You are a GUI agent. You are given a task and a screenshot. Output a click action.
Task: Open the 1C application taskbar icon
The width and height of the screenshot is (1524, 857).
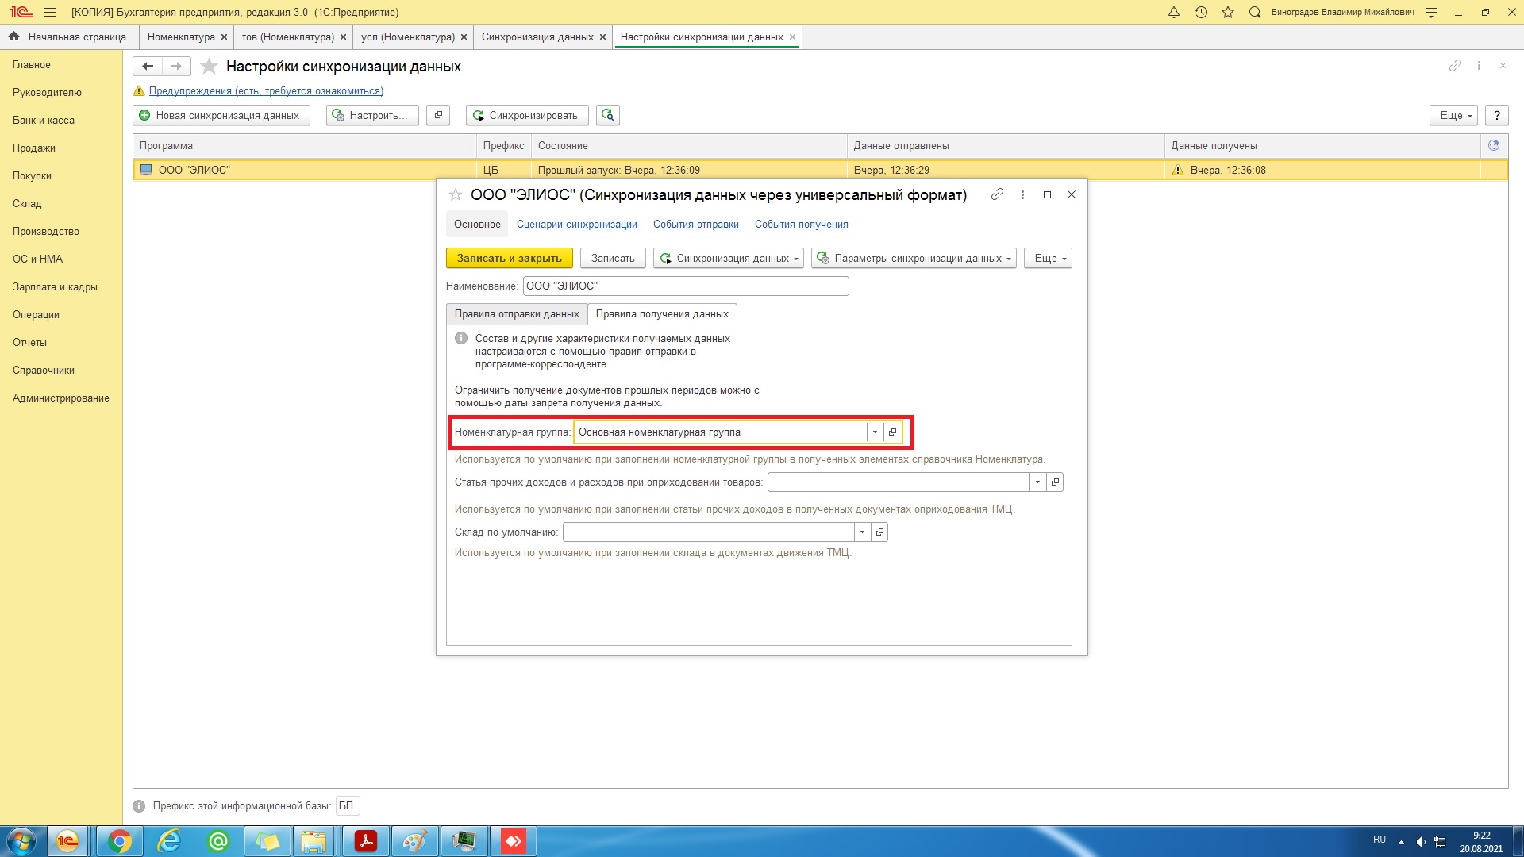(x=67, y=841)
